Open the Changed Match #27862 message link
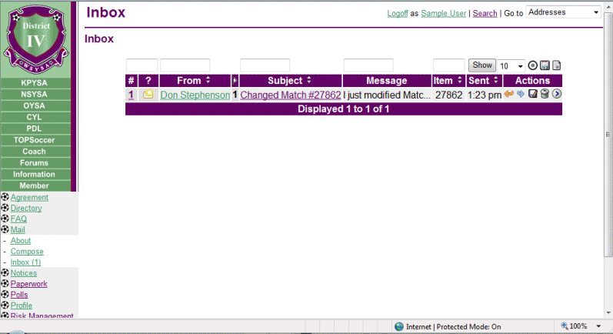 click(290, 95)
